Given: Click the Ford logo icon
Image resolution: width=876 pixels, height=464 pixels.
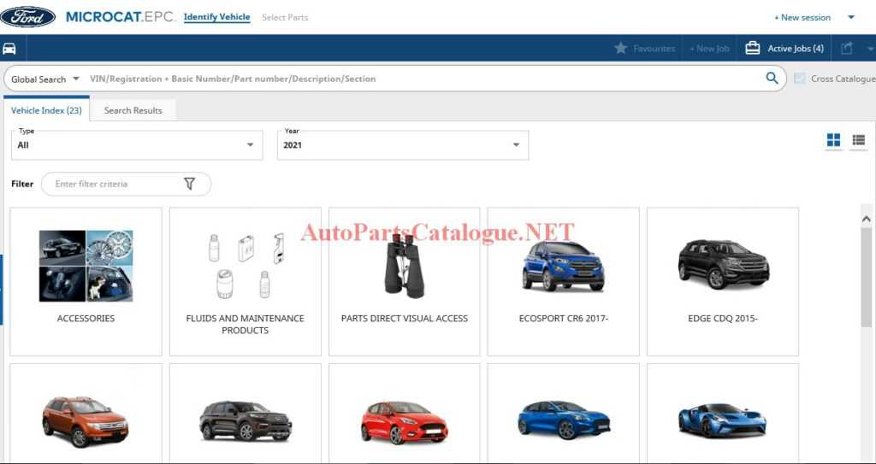Looking at the screenshot, I should pos(28,17).
